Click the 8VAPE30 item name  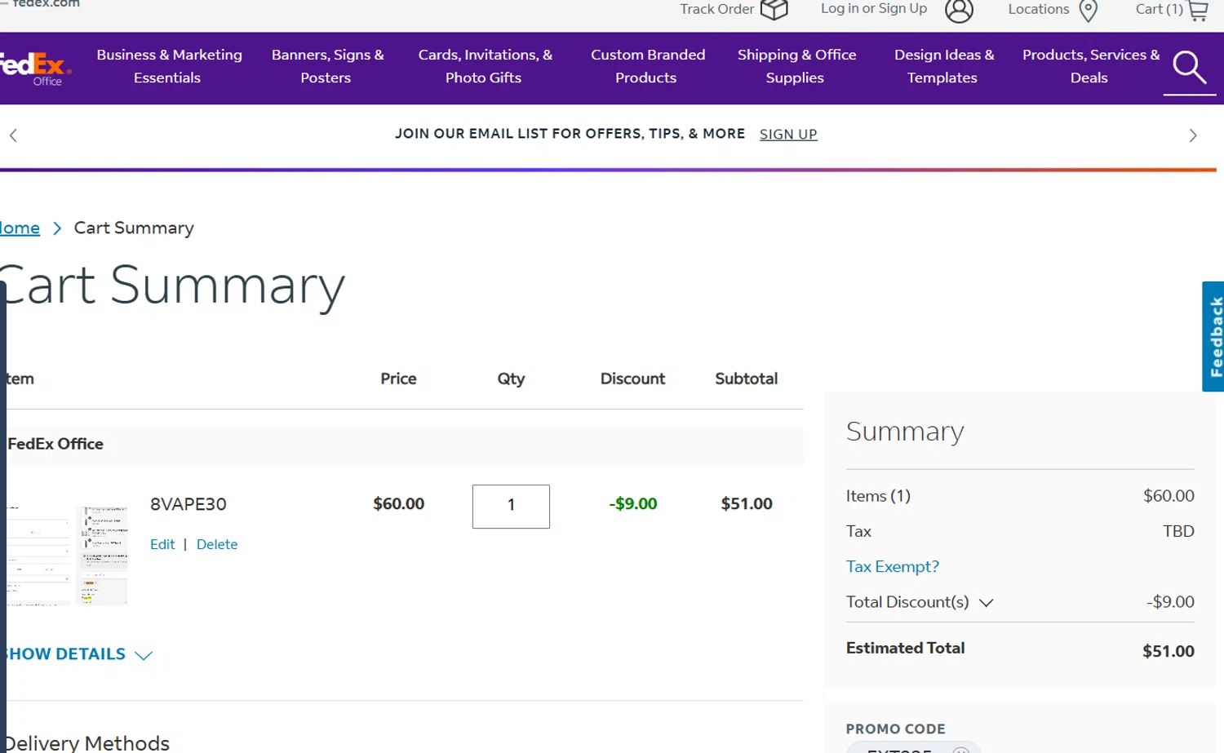click(x=188, y=504)
